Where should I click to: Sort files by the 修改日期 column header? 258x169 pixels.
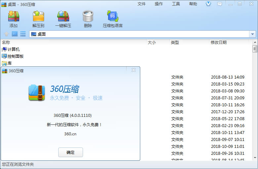(x=218, y=43)
